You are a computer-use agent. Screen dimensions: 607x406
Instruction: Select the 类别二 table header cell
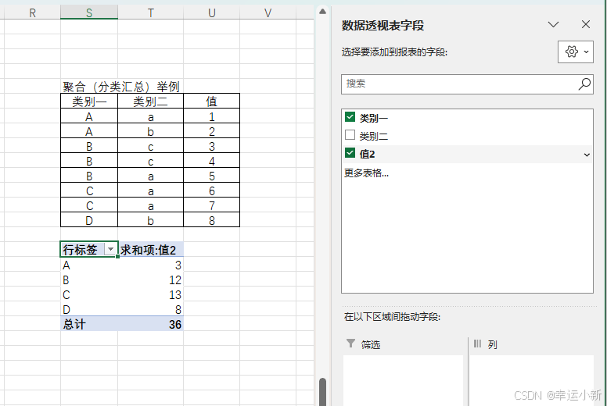click(151, 101)
